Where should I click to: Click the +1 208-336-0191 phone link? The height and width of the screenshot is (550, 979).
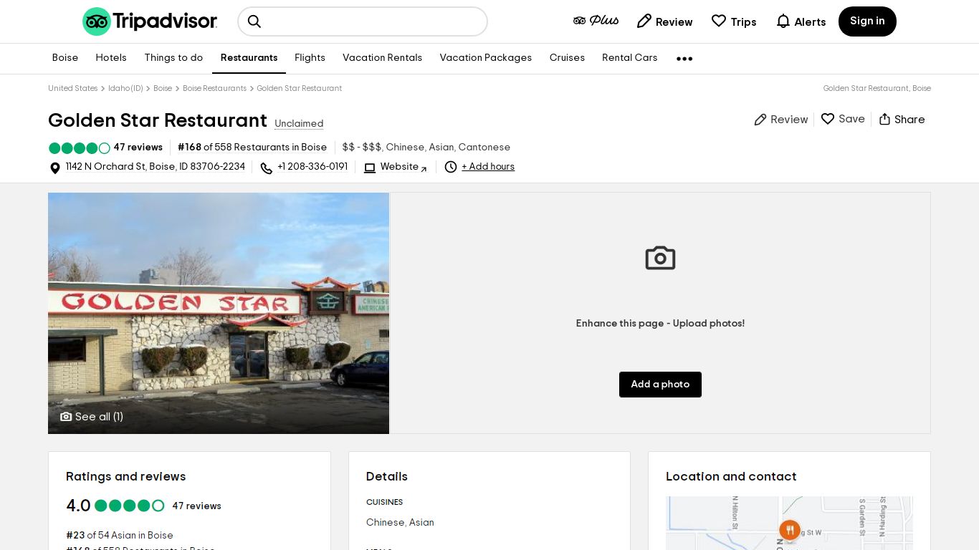click(312, 167)
